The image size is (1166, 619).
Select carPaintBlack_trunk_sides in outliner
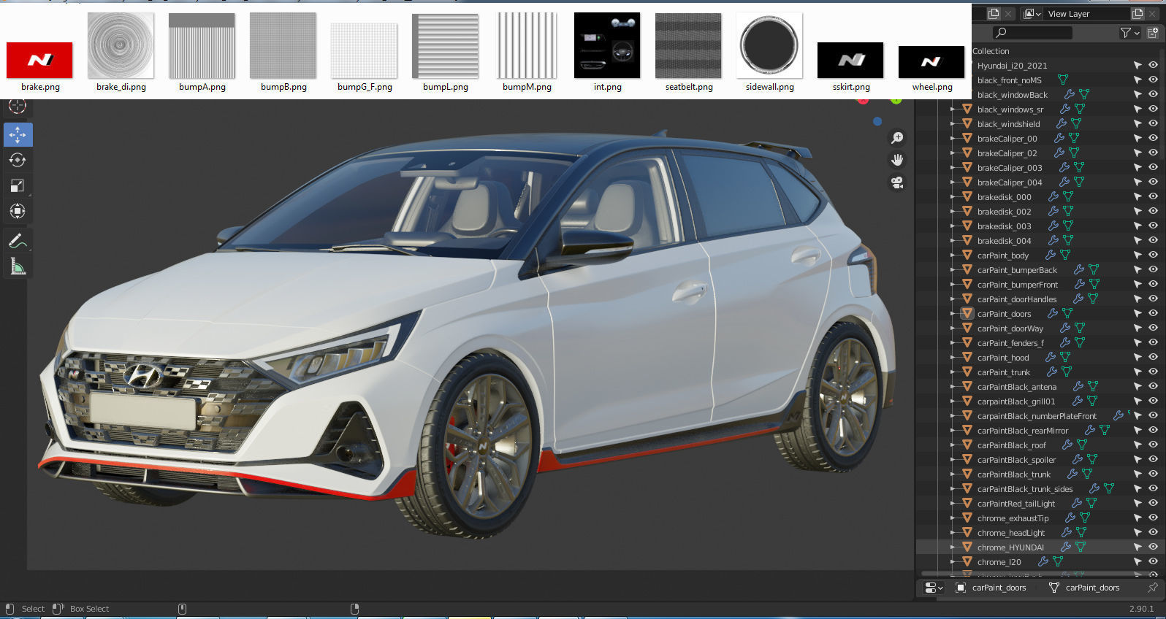(x=1025, y=488)
